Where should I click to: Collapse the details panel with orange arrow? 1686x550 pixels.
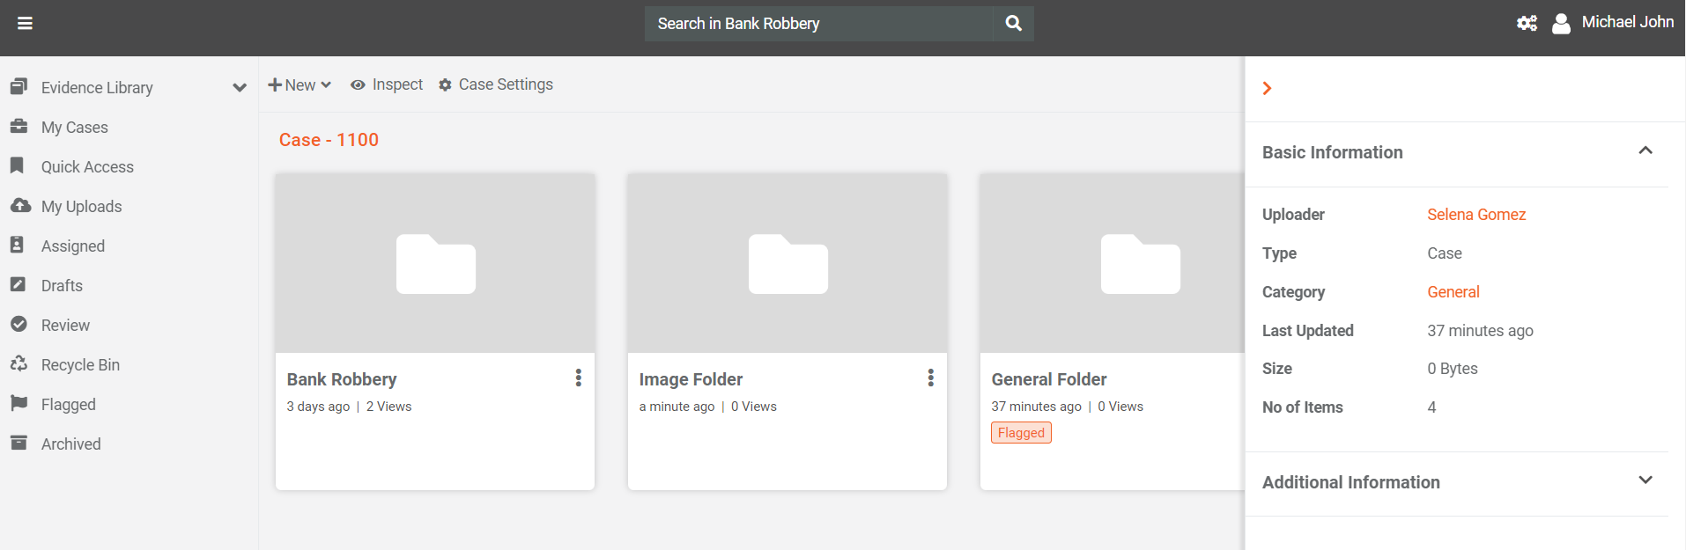1267,89
